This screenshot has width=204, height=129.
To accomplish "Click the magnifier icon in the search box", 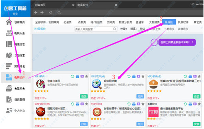I will (x=115, y=29).
